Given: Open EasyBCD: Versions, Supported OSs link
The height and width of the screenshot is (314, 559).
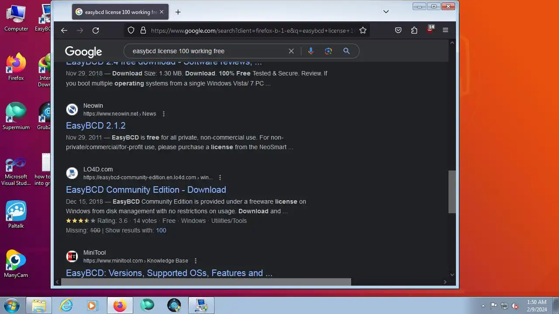Looking at the screenshot, I should coord(169,273).
